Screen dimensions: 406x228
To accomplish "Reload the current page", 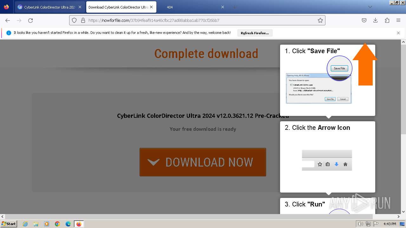I will point(30,20).
